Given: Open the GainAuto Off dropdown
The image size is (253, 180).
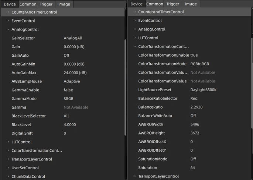Looking at the screenshot, I should 66,55.
